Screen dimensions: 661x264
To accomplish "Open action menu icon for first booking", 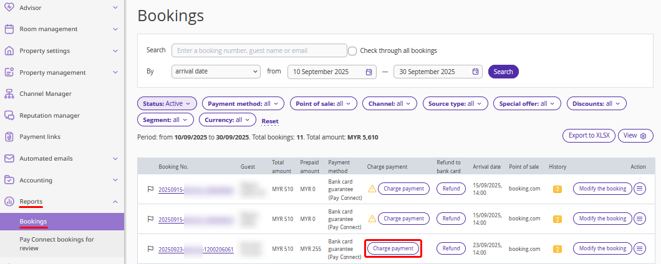I will click(640, 189).
